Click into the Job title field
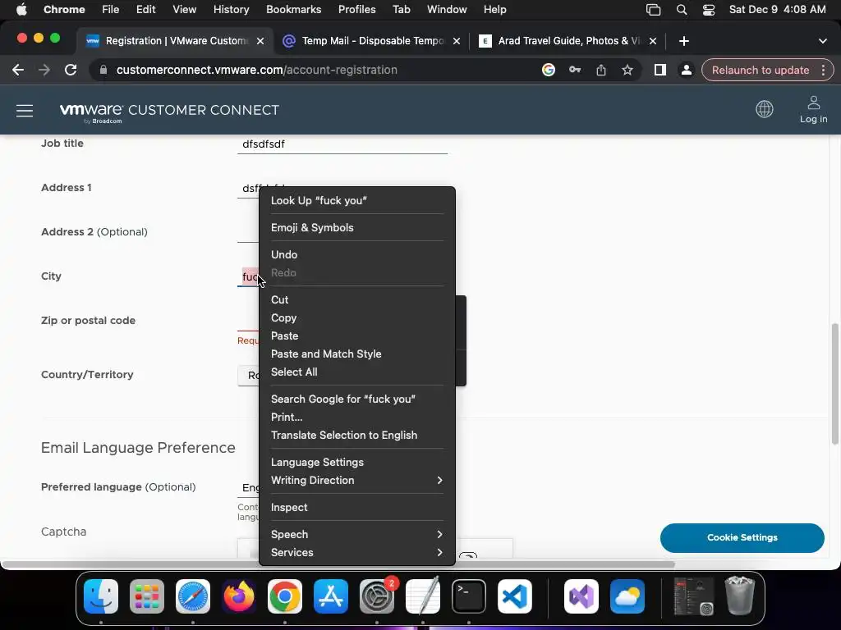 tap(342, 144)
